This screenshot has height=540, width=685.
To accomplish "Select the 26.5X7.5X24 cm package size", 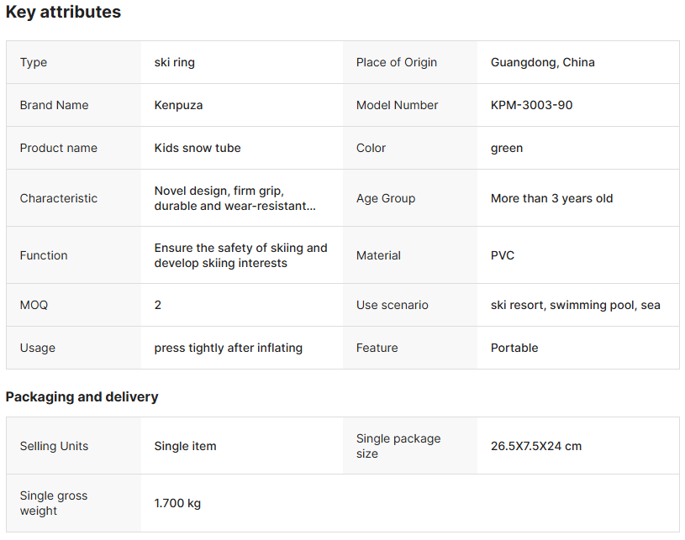I will coord(536,446).
